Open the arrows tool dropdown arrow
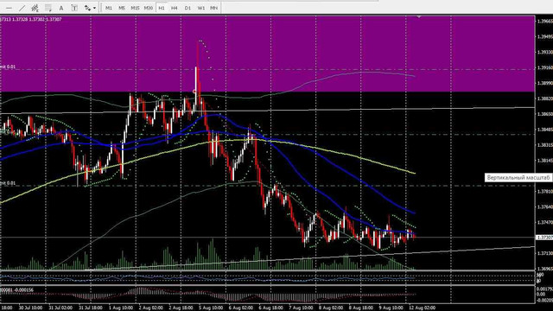Image resolution: width=553 pixels, height=311 pixels. tap(94, 8)
